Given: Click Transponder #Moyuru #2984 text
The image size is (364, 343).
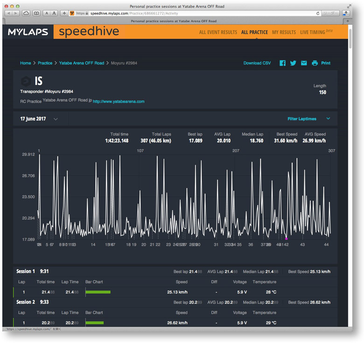Looking at the screenshot, I should [46, 91].
